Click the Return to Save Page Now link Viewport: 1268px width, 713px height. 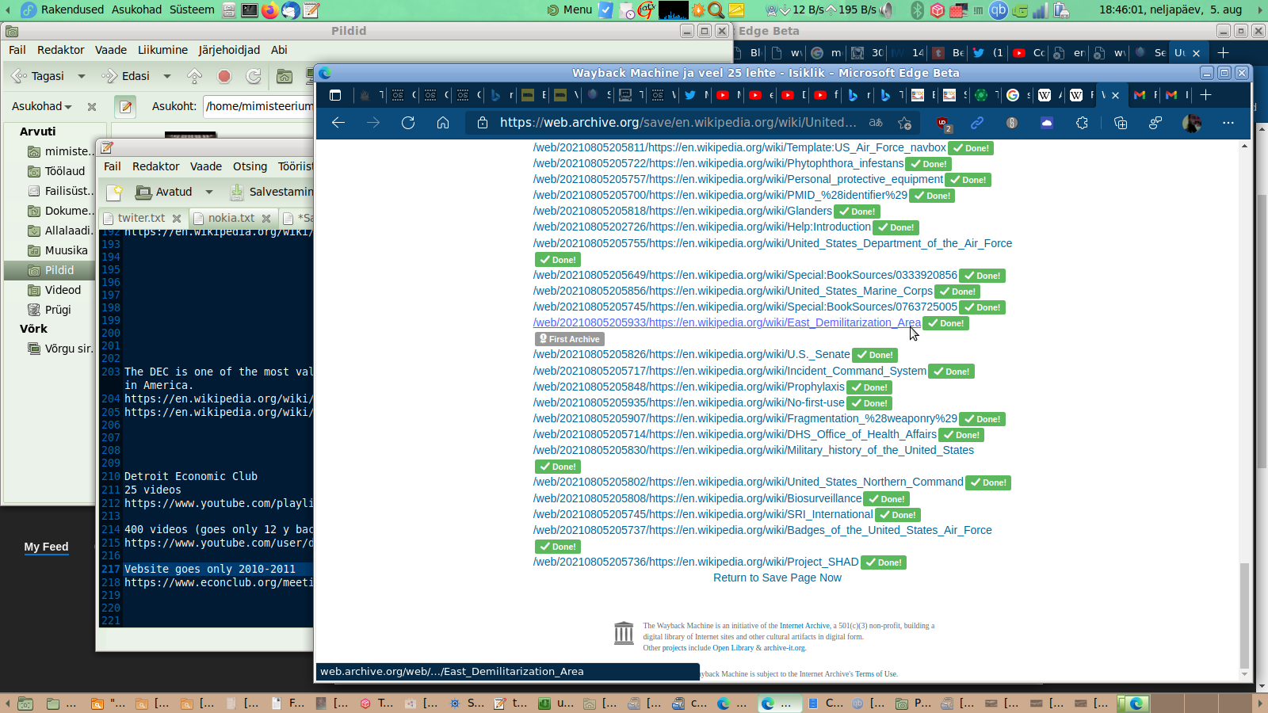[777, 578]
